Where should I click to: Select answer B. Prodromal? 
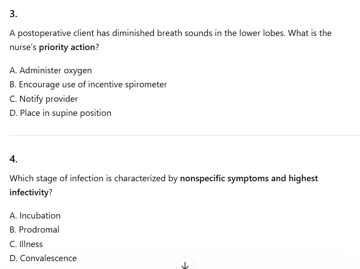coord(34,230)
